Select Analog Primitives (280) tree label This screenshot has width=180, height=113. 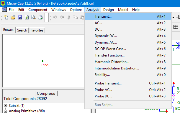(x=27, y=111)
